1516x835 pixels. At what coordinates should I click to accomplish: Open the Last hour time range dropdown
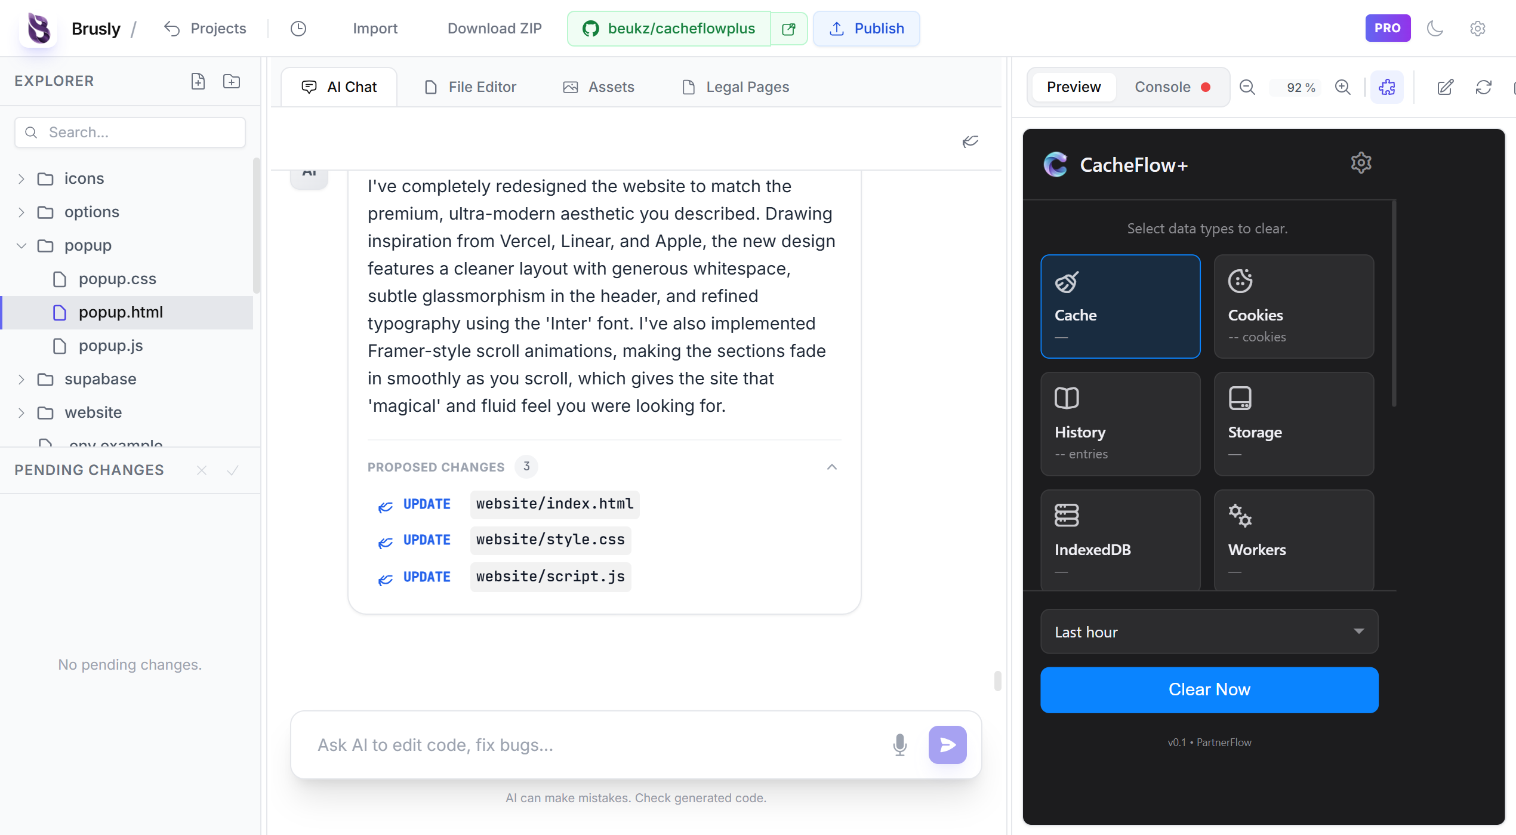(x=1209, y=631)
